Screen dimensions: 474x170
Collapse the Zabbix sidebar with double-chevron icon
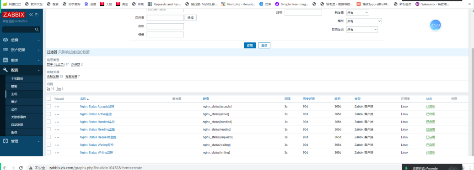pyautogui.click(x=31, y=15)
